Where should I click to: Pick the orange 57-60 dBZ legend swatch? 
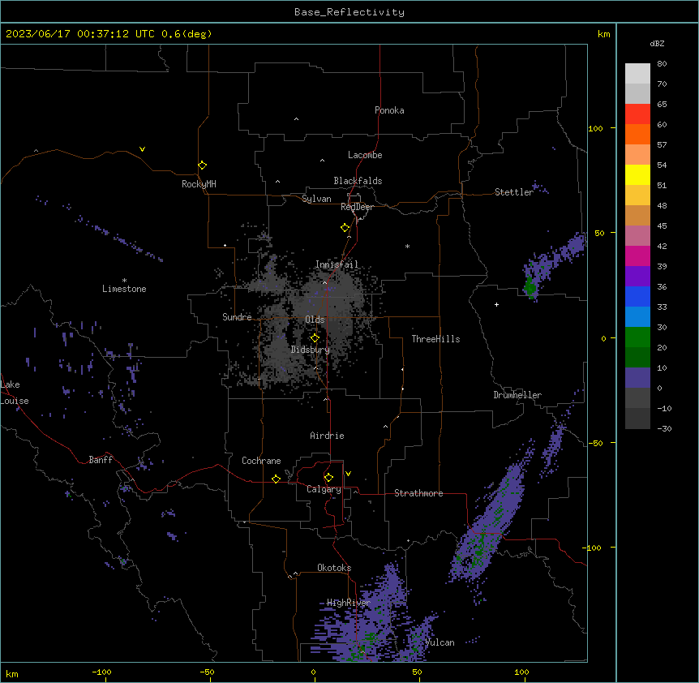(x=637, y=134)
